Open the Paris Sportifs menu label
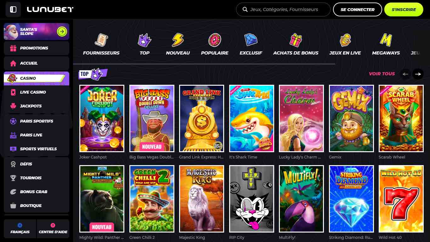 point(37,121)
